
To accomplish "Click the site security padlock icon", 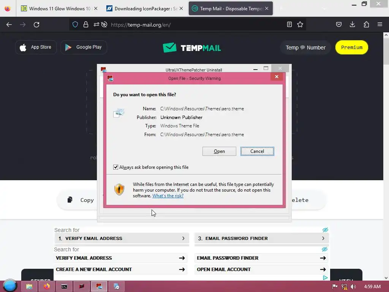I will 86,24.
